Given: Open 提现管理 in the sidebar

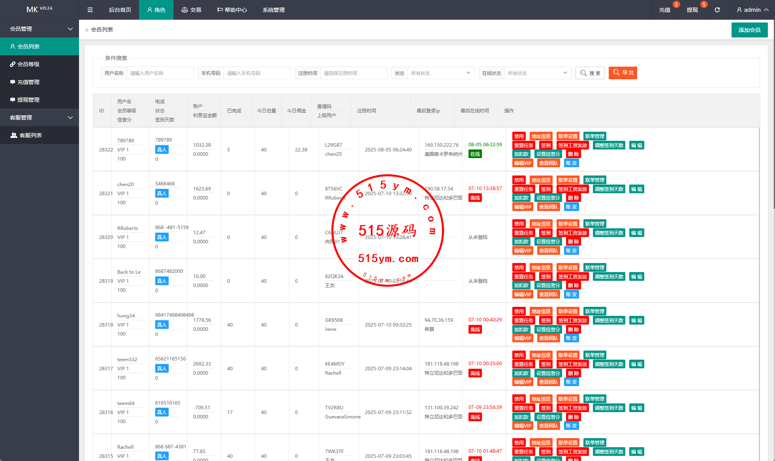Looking at the screenshot, I should pos(28,100).
